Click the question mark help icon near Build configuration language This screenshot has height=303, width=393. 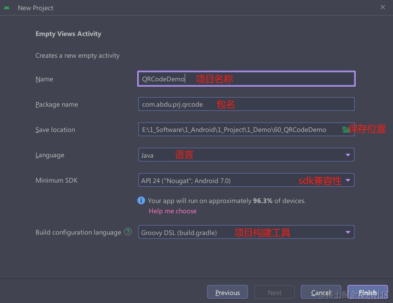[x=128, y=231]
